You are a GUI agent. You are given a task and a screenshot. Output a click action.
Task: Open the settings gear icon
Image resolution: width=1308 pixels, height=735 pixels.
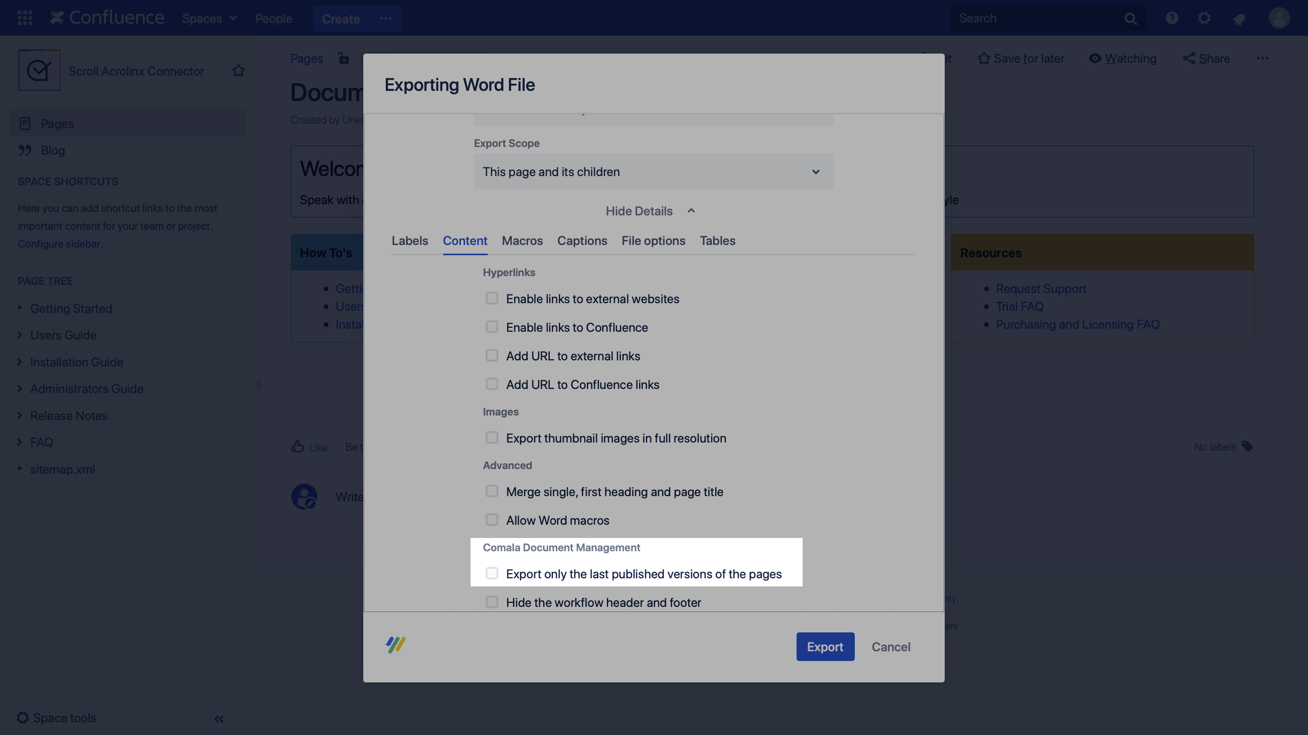1204,18
